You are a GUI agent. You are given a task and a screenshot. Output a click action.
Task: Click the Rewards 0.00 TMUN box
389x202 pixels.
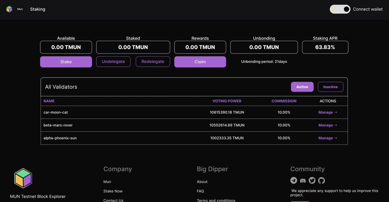tap(200, 47)
